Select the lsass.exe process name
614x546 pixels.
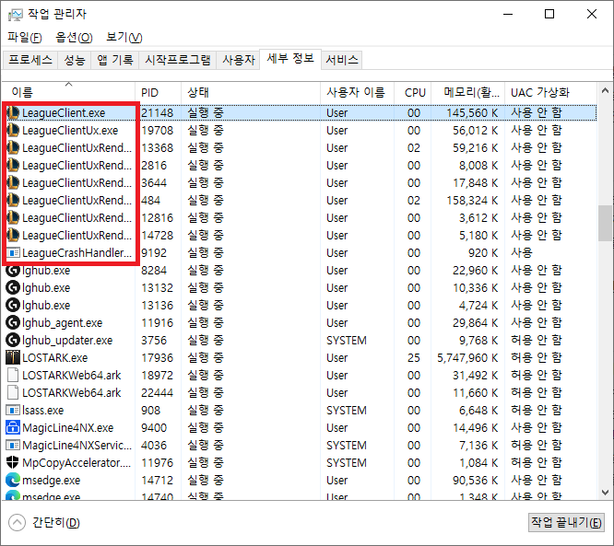pyautogui.click(x=42, y=411)
